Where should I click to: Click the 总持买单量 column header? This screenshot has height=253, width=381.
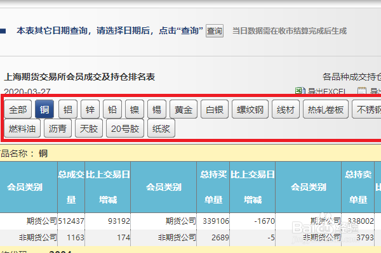213,187
